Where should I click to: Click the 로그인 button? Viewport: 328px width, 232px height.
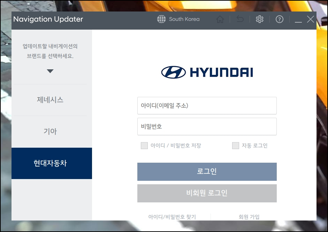click(207, 172)
